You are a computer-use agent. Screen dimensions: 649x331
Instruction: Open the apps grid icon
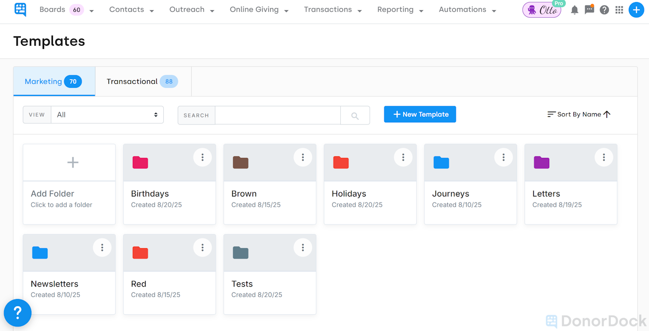[619, 10]
